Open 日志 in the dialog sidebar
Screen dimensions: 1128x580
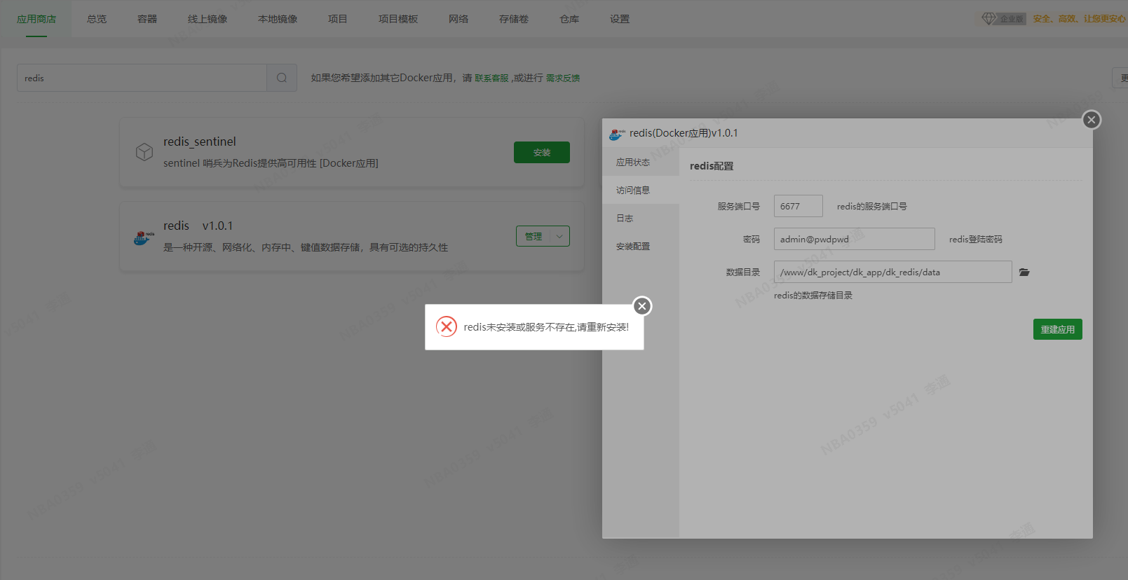(641, 218)
